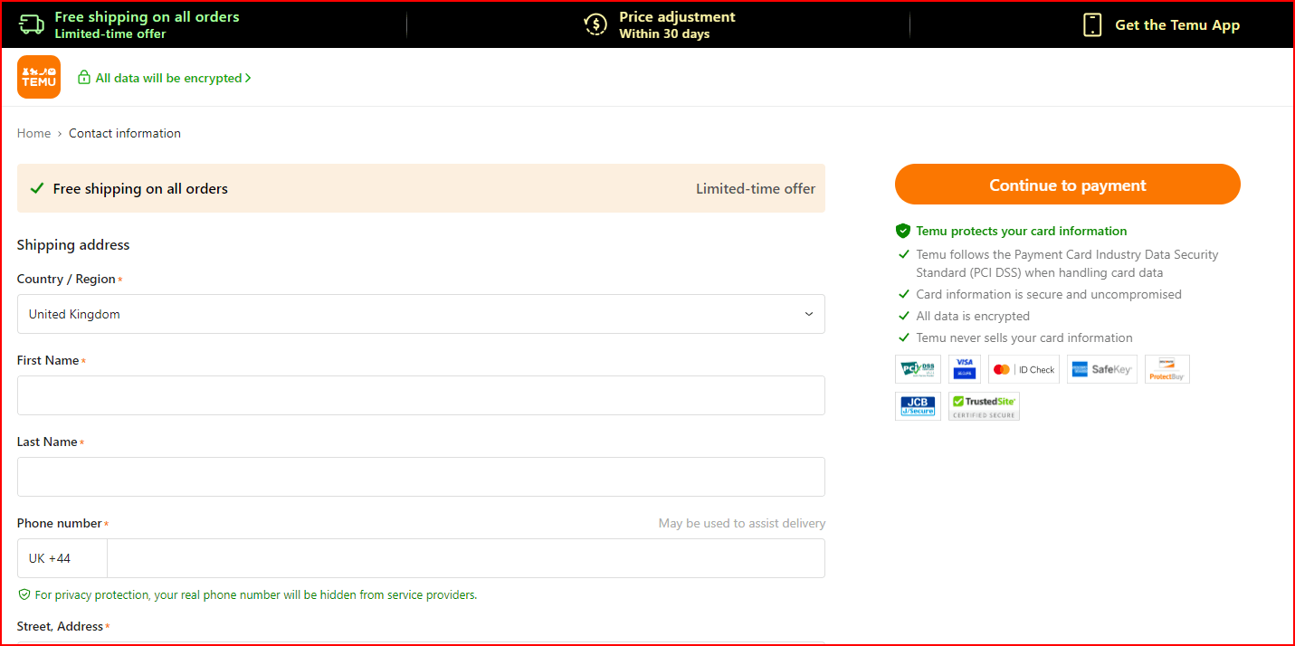Click the Last Name input field
The width and height of the screenshot is (1295, 646).
(421, 476)
